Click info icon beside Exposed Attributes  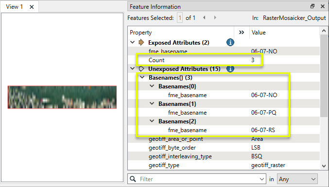[230, 43]
